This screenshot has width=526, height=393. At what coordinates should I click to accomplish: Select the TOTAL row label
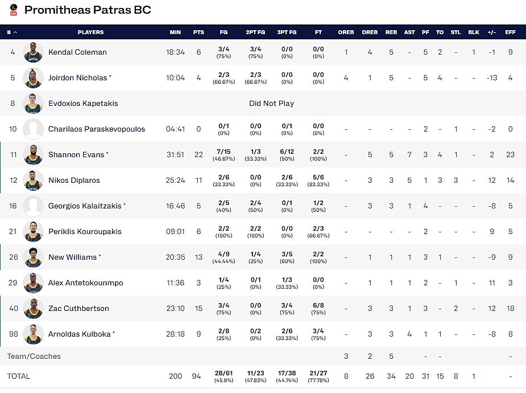coord(19,376)
